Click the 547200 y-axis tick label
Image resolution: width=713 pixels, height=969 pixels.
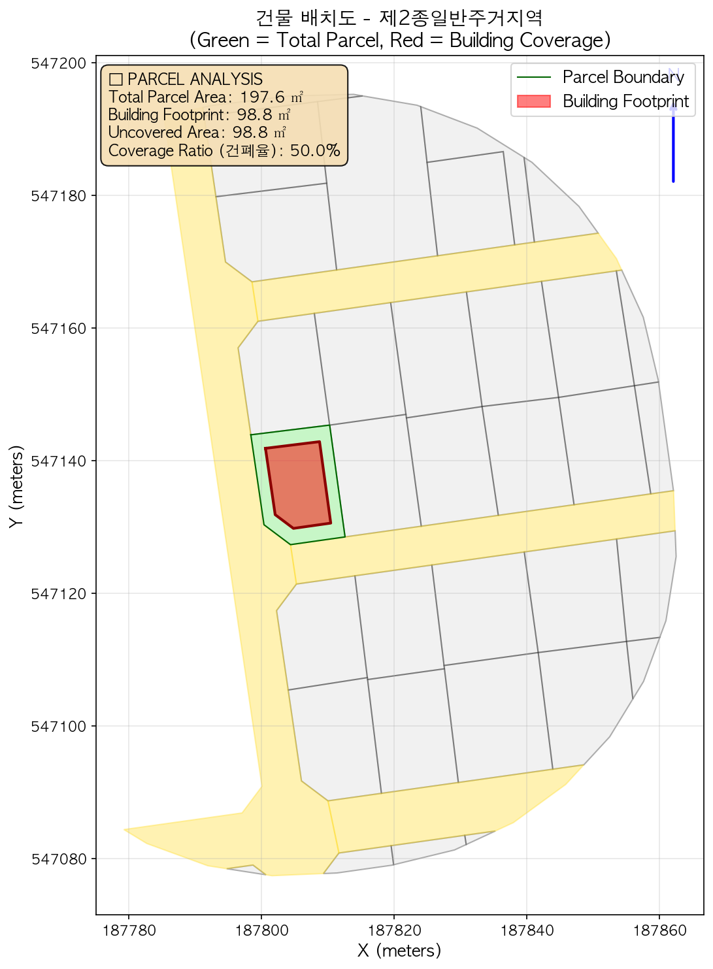click(x=59, y=63)
